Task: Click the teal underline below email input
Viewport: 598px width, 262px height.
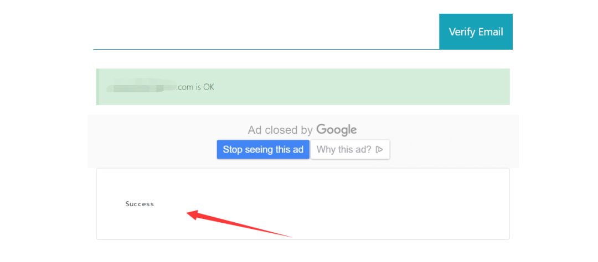Action: 266,49
